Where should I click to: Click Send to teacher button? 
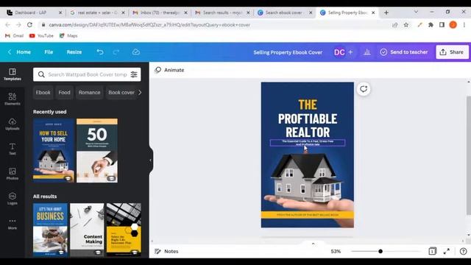pyautogui.click(x=404, y=52)
